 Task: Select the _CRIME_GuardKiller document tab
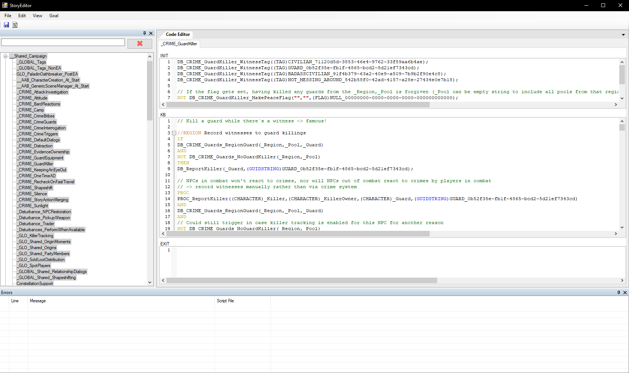tap(179, 44)
